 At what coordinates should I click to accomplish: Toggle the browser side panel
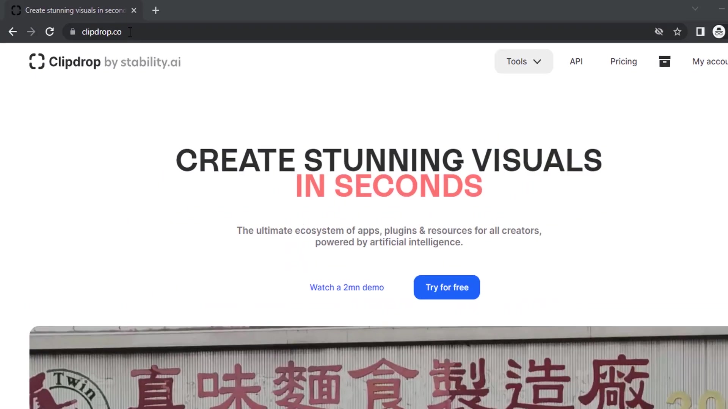(x=700, y=32)
